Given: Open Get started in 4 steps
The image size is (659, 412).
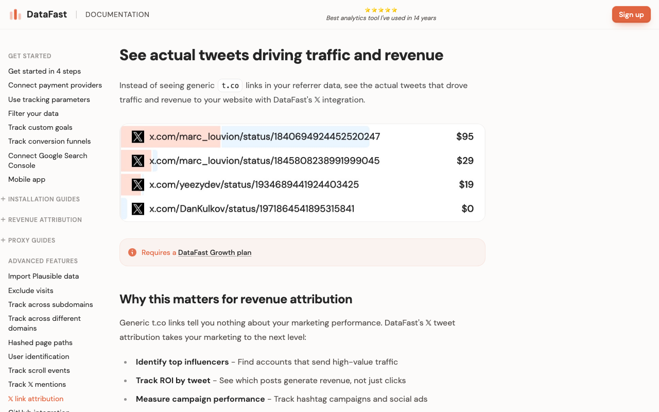Looking at the screenshot, I should (44, 71).
